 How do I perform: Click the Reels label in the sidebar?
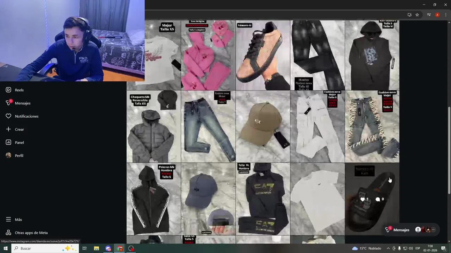pyautogui.click(x=19, y=90)
